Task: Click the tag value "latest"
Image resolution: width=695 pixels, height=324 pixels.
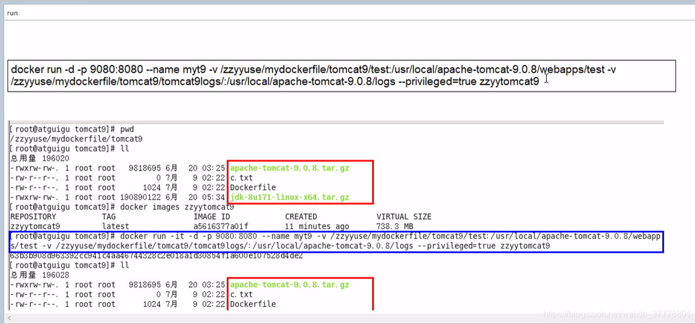Action: click(116, 226)
